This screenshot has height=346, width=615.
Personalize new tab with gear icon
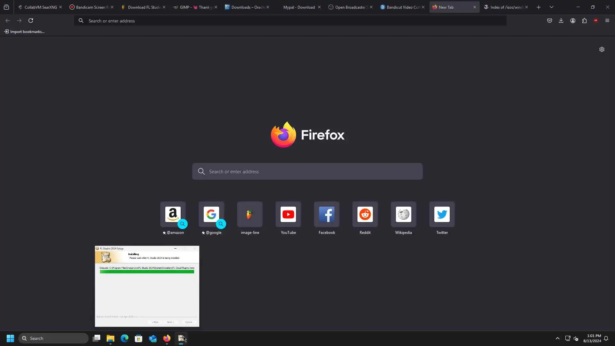coord(602,49)
